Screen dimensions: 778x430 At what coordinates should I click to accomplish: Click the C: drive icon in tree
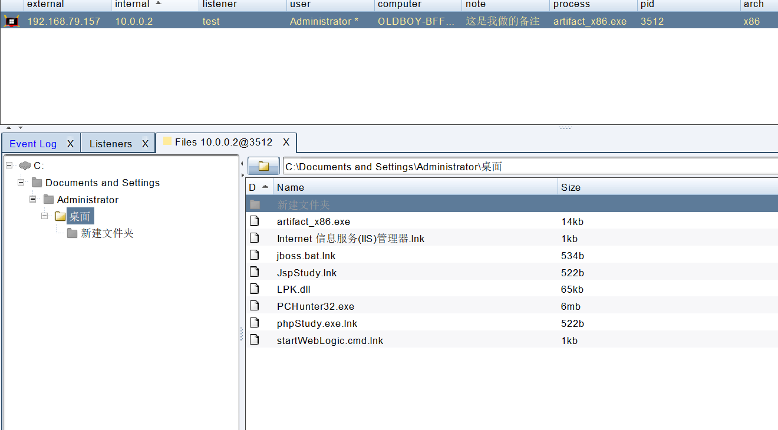25,166
